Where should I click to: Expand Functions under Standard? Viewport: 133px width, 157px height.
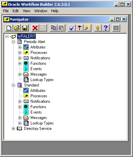coord(20,107)
